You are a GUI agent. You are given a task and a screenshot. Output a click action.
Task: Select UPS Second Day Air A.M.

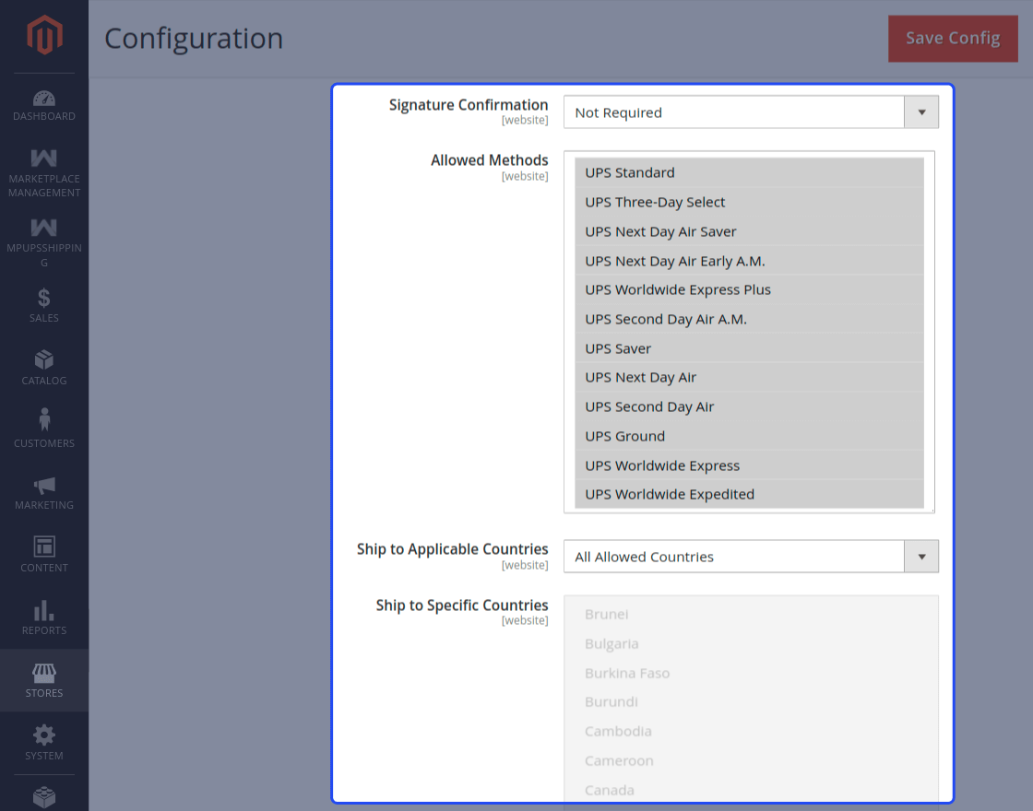coord(749,319)
